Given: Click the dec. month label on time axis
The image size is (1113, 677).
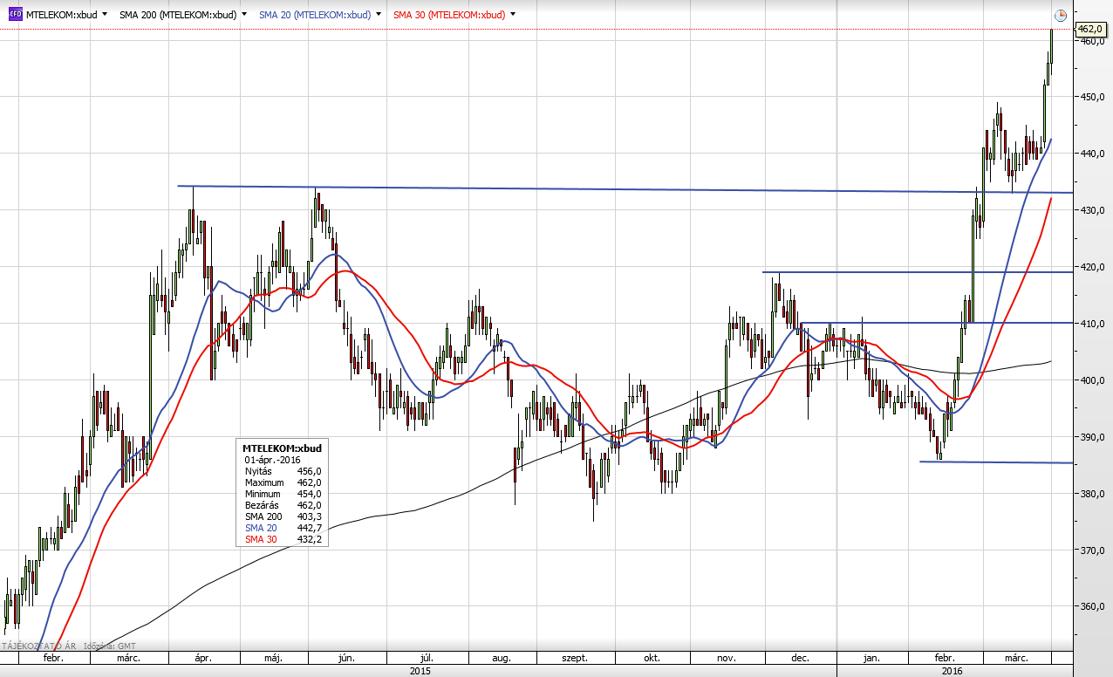Looking at the screenshot, I should (801, 658).
